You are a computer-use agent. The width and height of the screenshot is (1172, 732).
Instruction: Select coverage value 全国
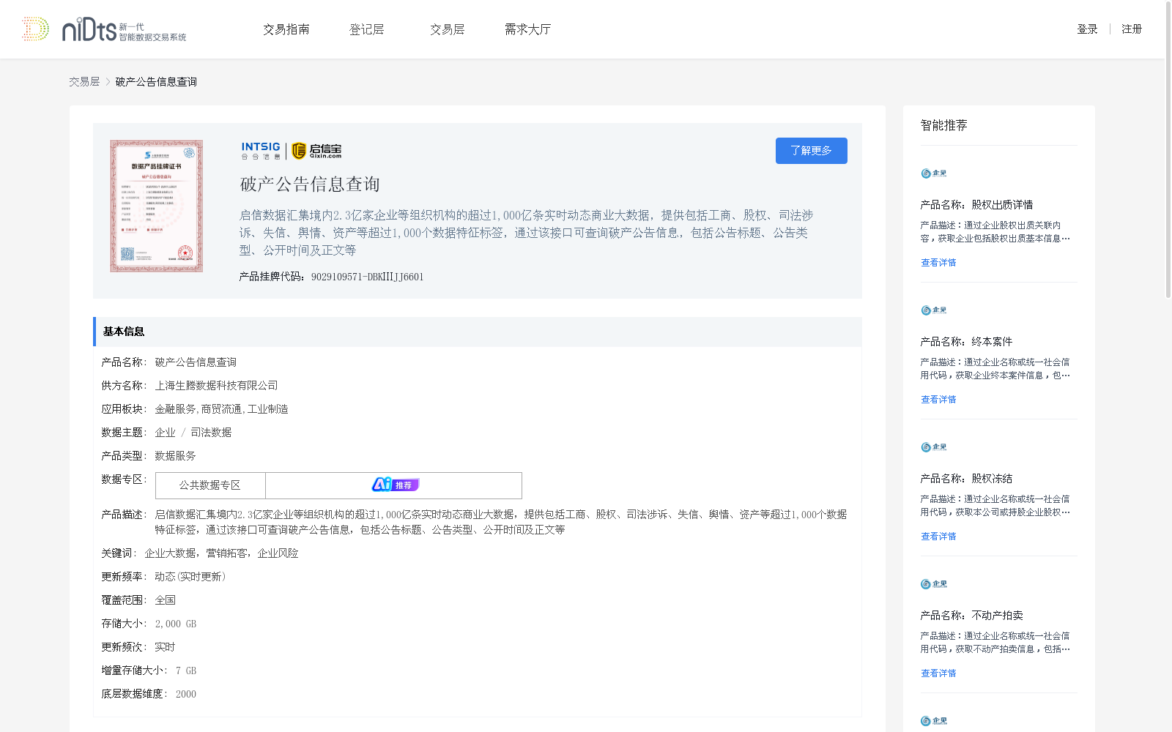(165, 600)
